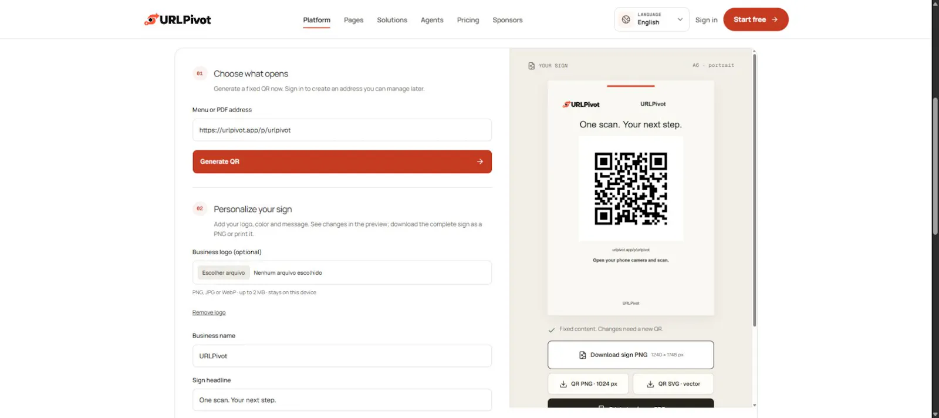The image size is (939, 418).
Task: Click the checkmark icon beside Fixed content
Action: pos(552,330)
